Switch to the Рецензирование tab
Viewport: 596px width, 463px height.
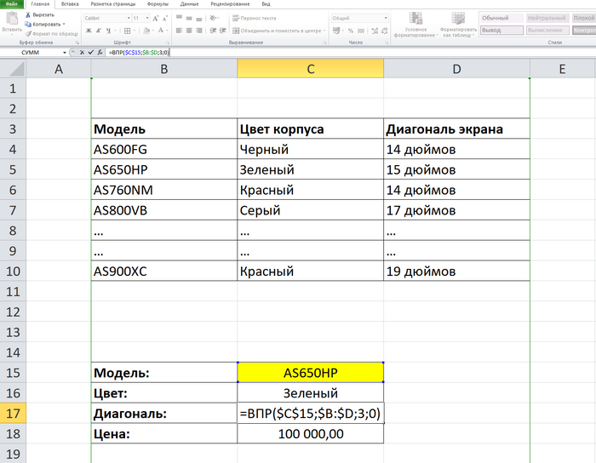pos(230,4)
